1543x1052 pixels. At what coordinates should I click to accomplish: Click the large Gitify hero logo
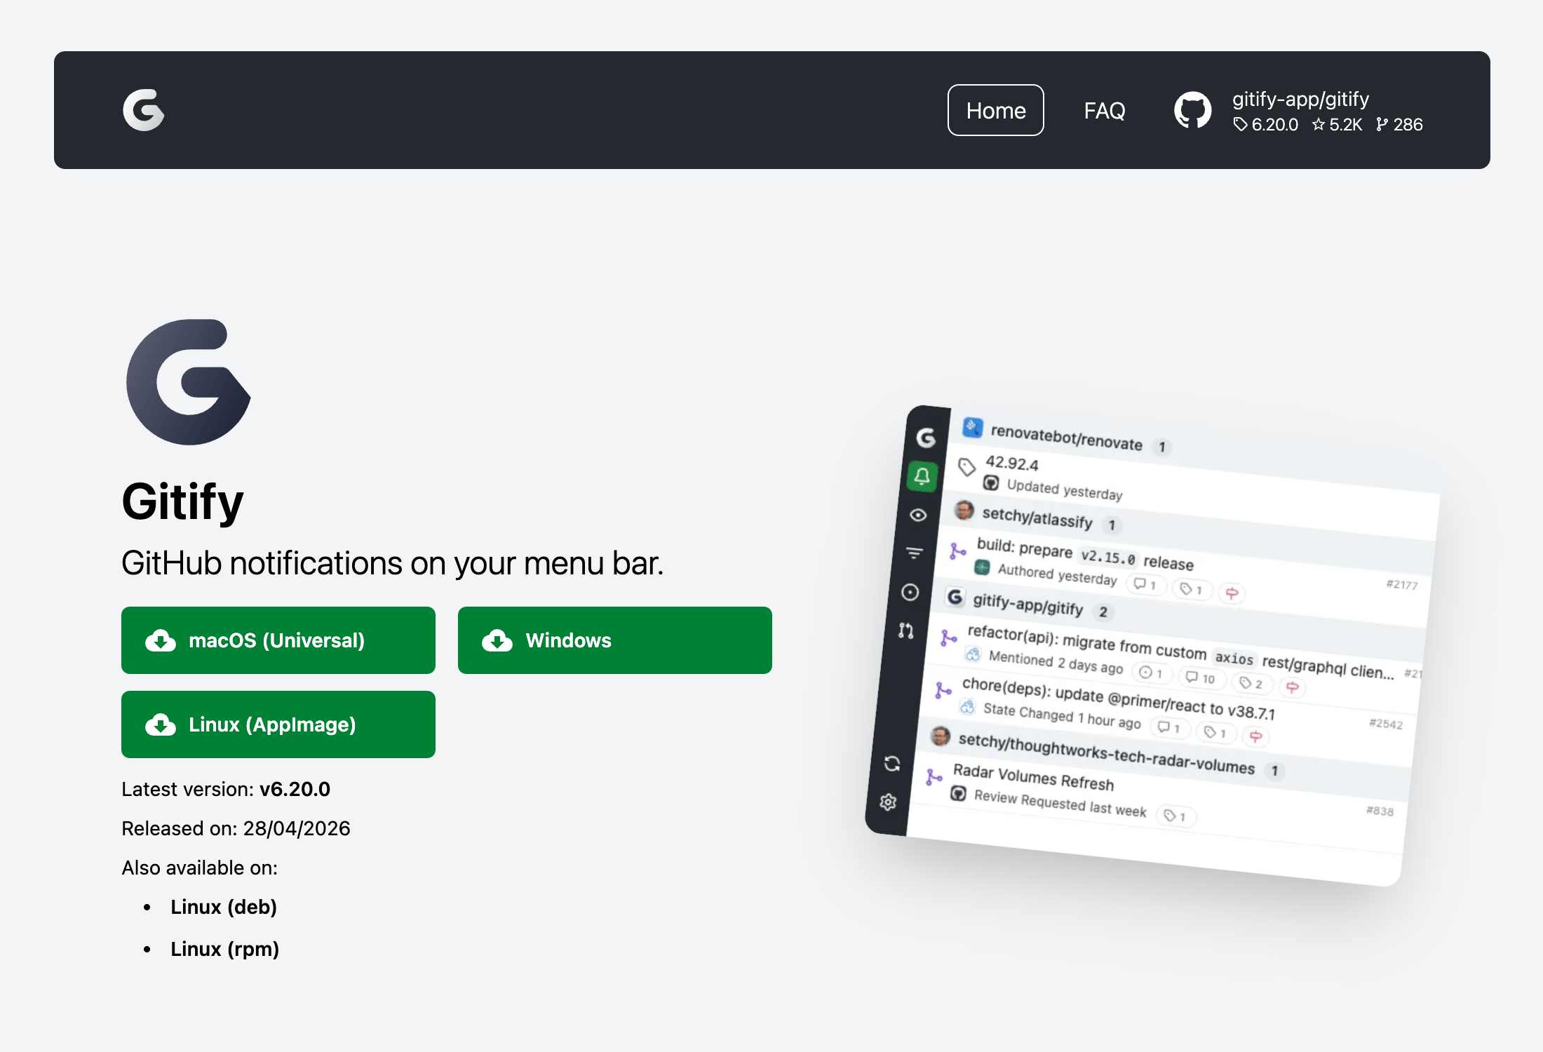pos(188,382)
